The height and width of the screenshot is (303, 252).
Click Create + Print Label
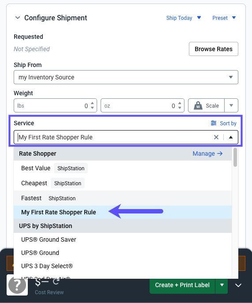(x=182, y=285)
